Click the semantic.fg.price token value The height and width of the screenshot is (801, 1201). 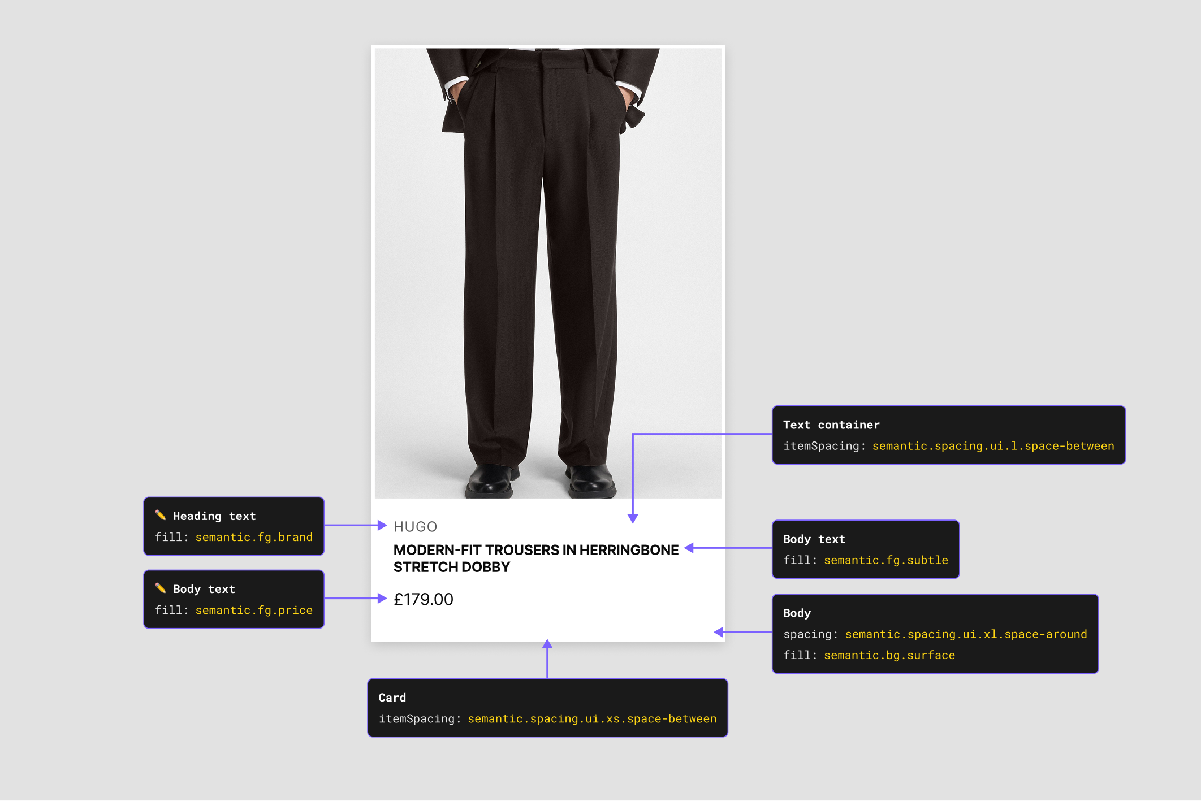[254, 610]
